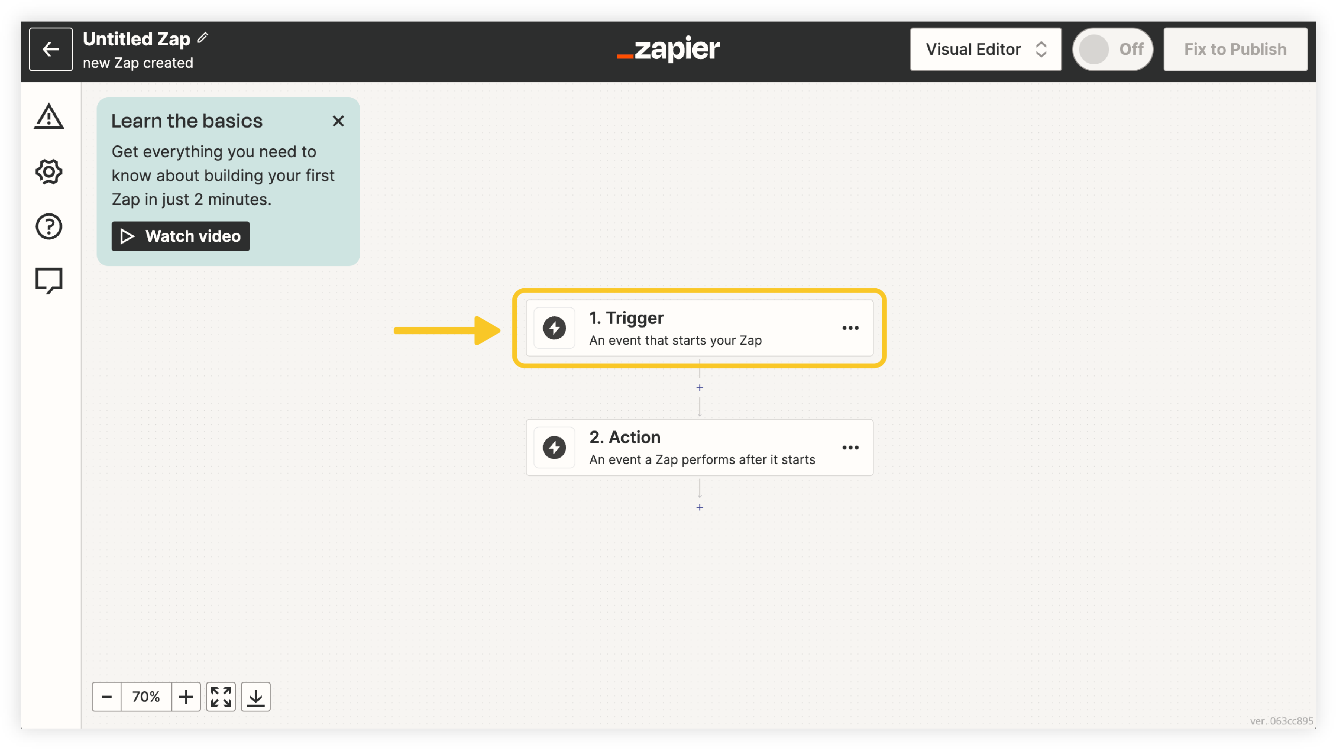Go back using the arrow button

click(51, 49)
